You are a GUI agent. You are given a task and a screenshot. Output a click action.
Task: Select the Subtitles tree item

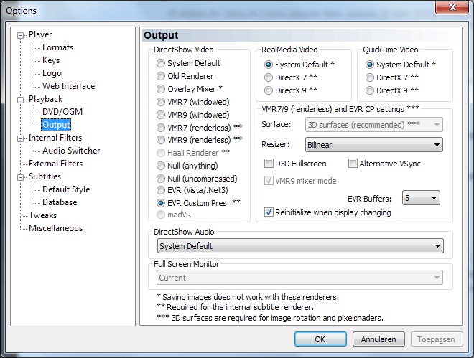[x=45, y=176]
